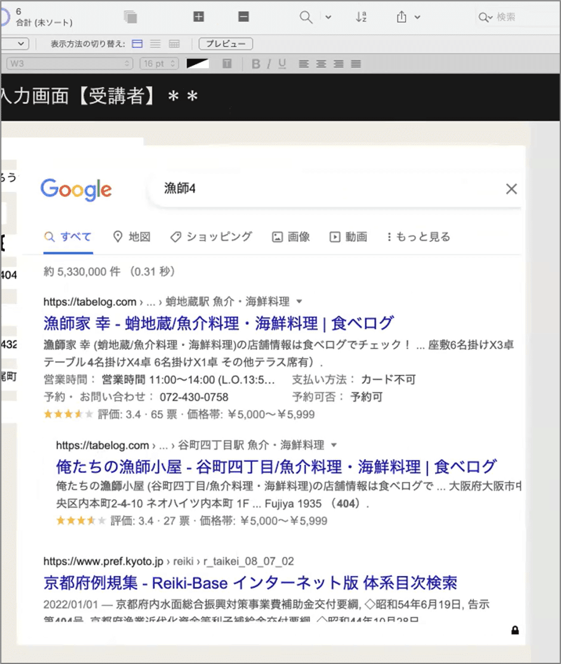Viewport: 561px width, 664px height.
Task: Switch to table view icon
Action: tap(174, 44)
